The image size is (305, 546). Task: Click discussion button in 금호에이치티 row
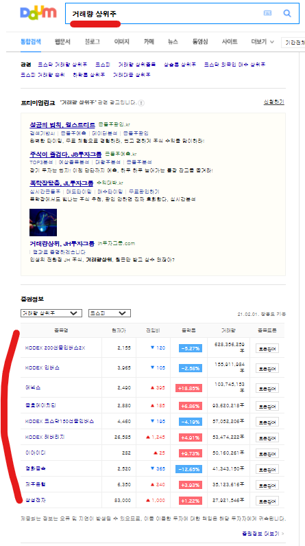coord(267,406)
